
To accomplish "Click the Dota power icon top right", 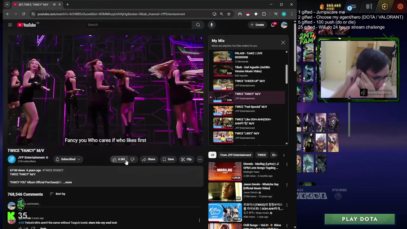I will click(400, 6).
